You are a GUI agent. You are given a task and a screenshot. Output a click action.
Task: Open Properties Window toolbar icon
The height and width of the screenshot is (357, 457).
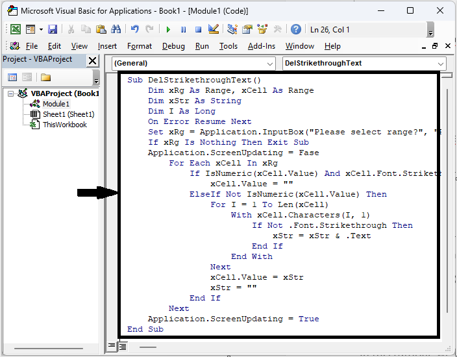[x=247, y=29]
